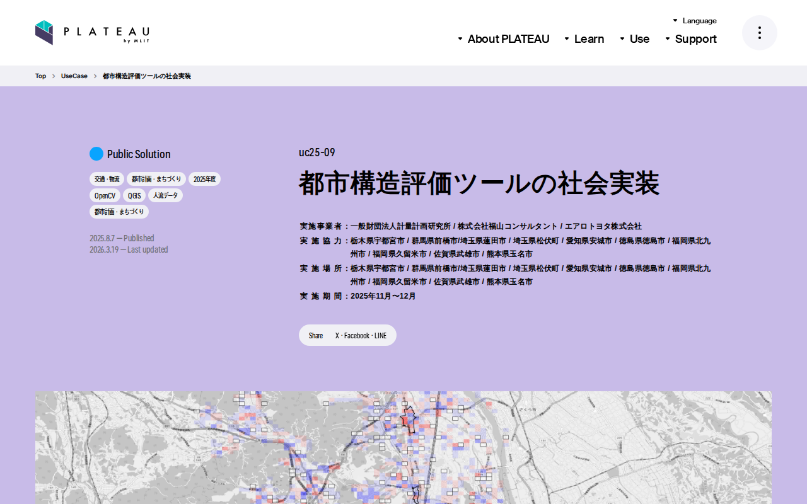Click the PLATEAU logo icon

point(44,33)
